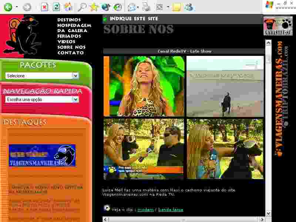The height and width of the screenshot is (222, 296).
Task: Expand the Mail options dropdown arrow
Action: pos(138,7)
